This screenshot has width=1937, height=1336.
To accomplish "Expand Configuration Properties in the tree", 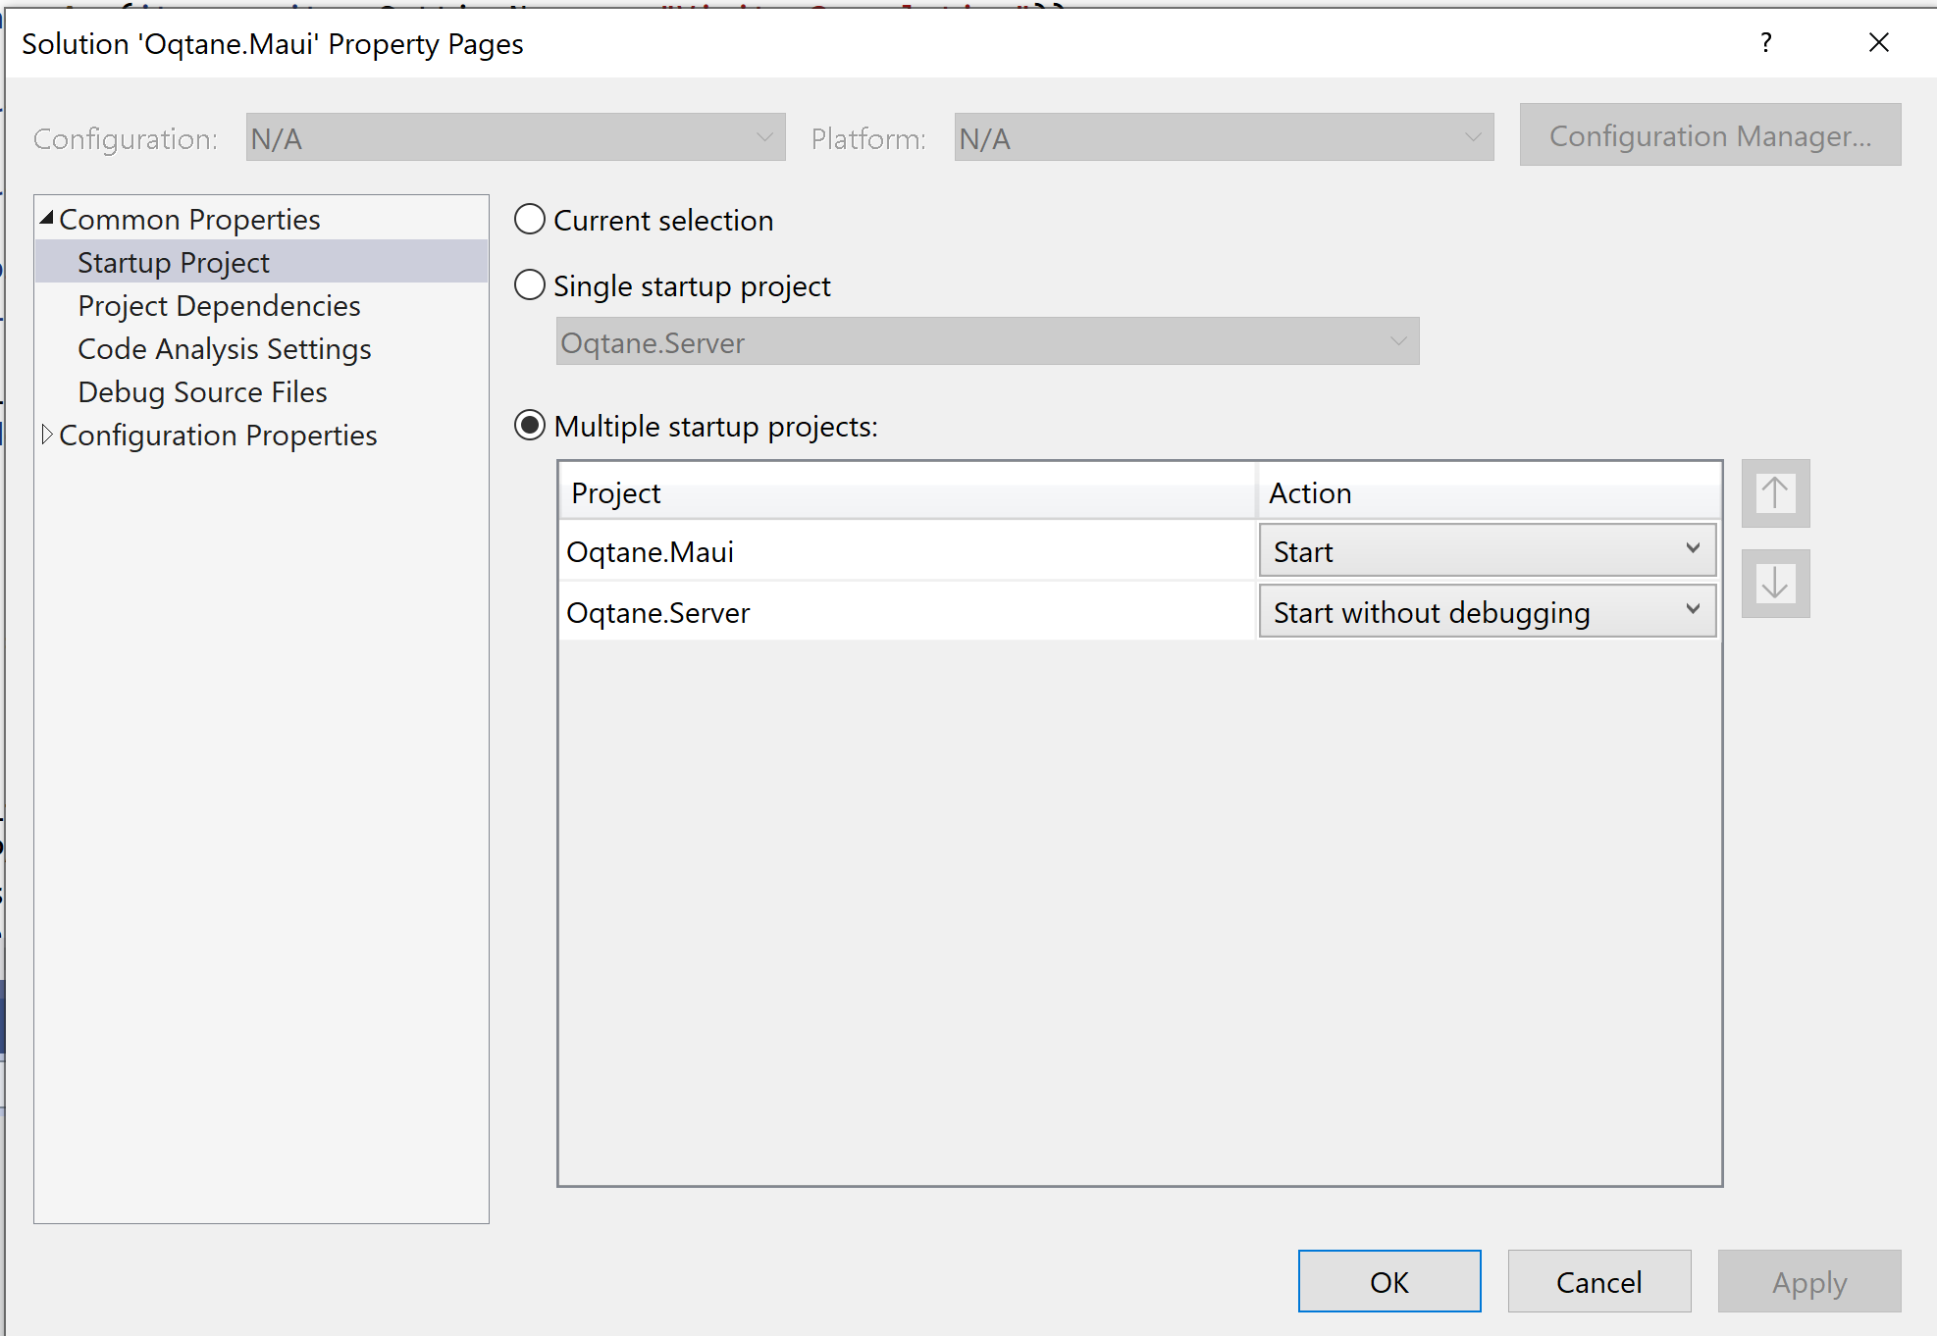I will 47,435.
